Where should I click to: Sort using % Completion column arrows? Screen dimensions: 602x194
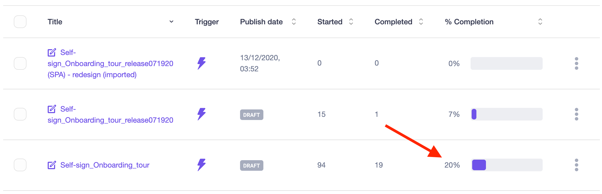540,22
